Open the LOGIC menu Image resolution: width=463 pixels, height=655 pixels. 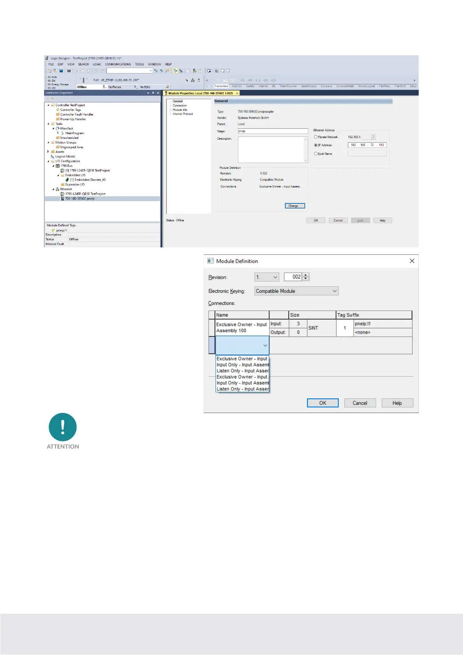point(97,64)
